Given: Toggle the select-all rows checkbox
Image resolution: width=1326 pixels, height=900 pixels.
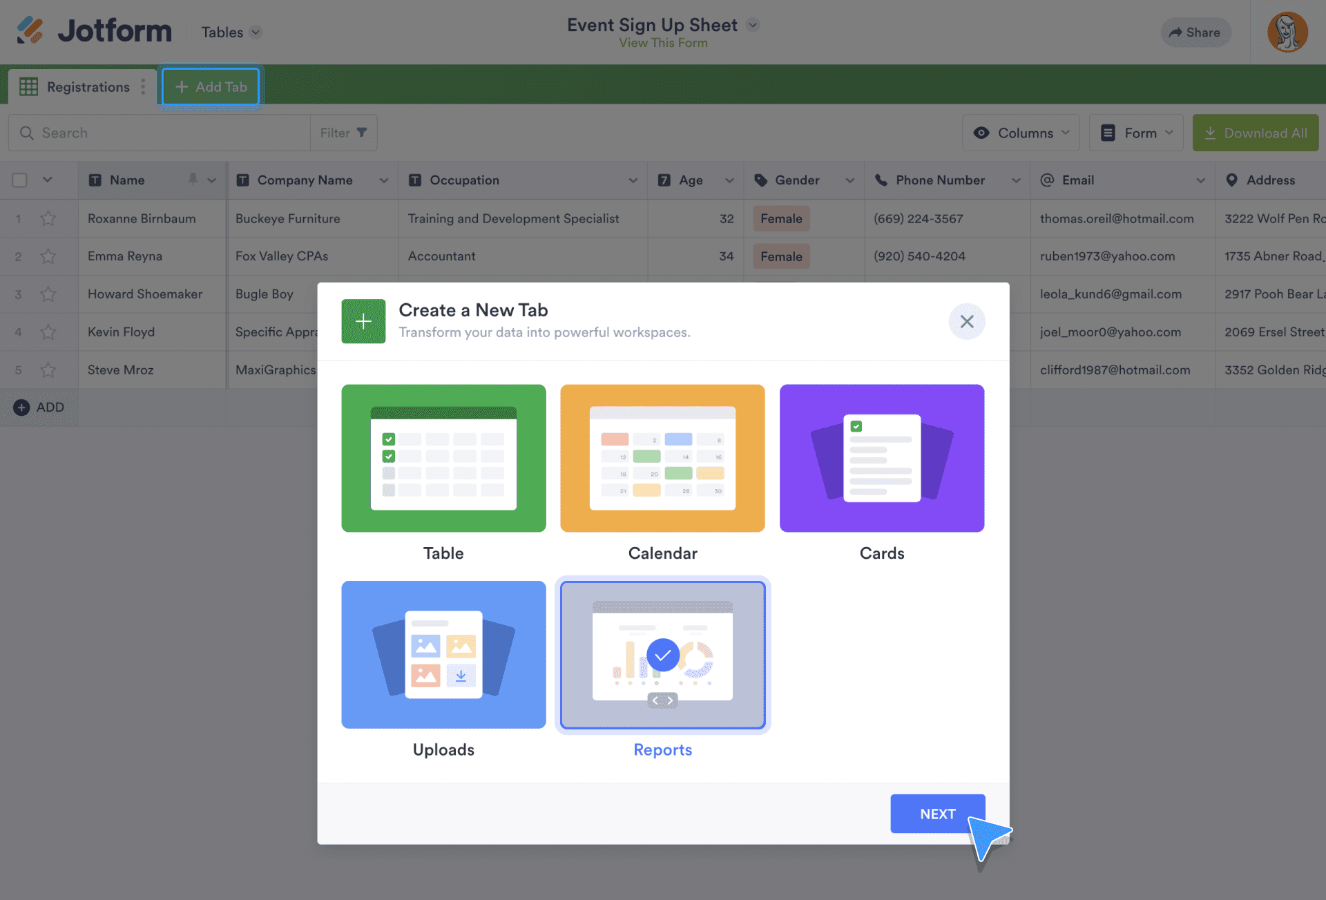Looking at the screenshot, I should tap(19, 180).
